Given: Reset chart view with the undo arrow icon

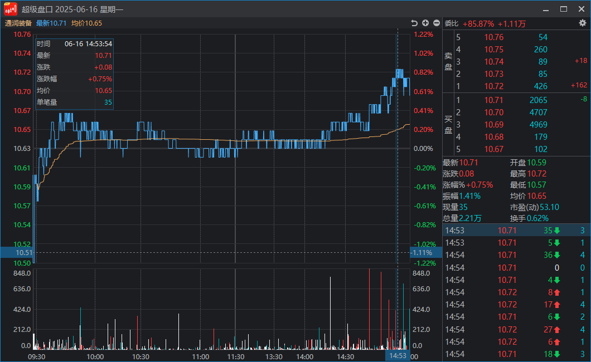Looking at the screenshot, I should pyautogui.click(x=414, y=23).
